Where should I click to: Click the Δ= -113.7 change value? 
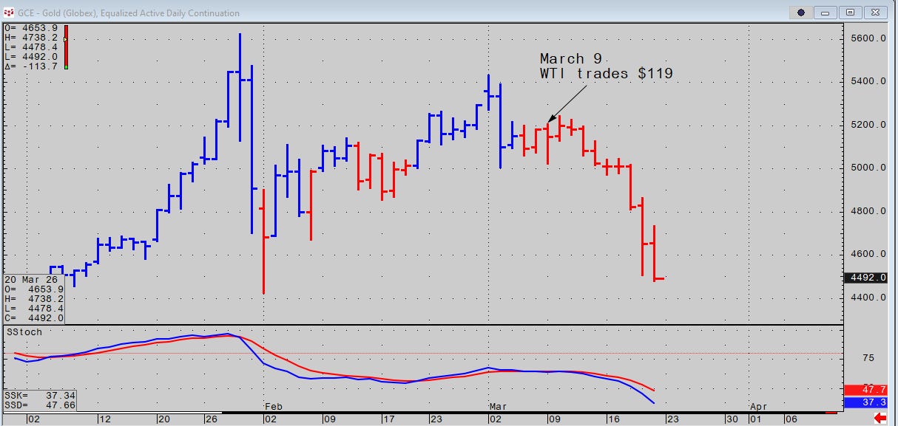click(x=30, y=66)
